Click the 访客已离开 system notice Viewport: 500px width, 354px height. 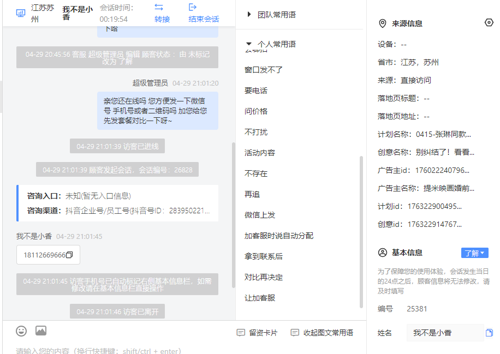pyautogui.click(x=117, y=311)
